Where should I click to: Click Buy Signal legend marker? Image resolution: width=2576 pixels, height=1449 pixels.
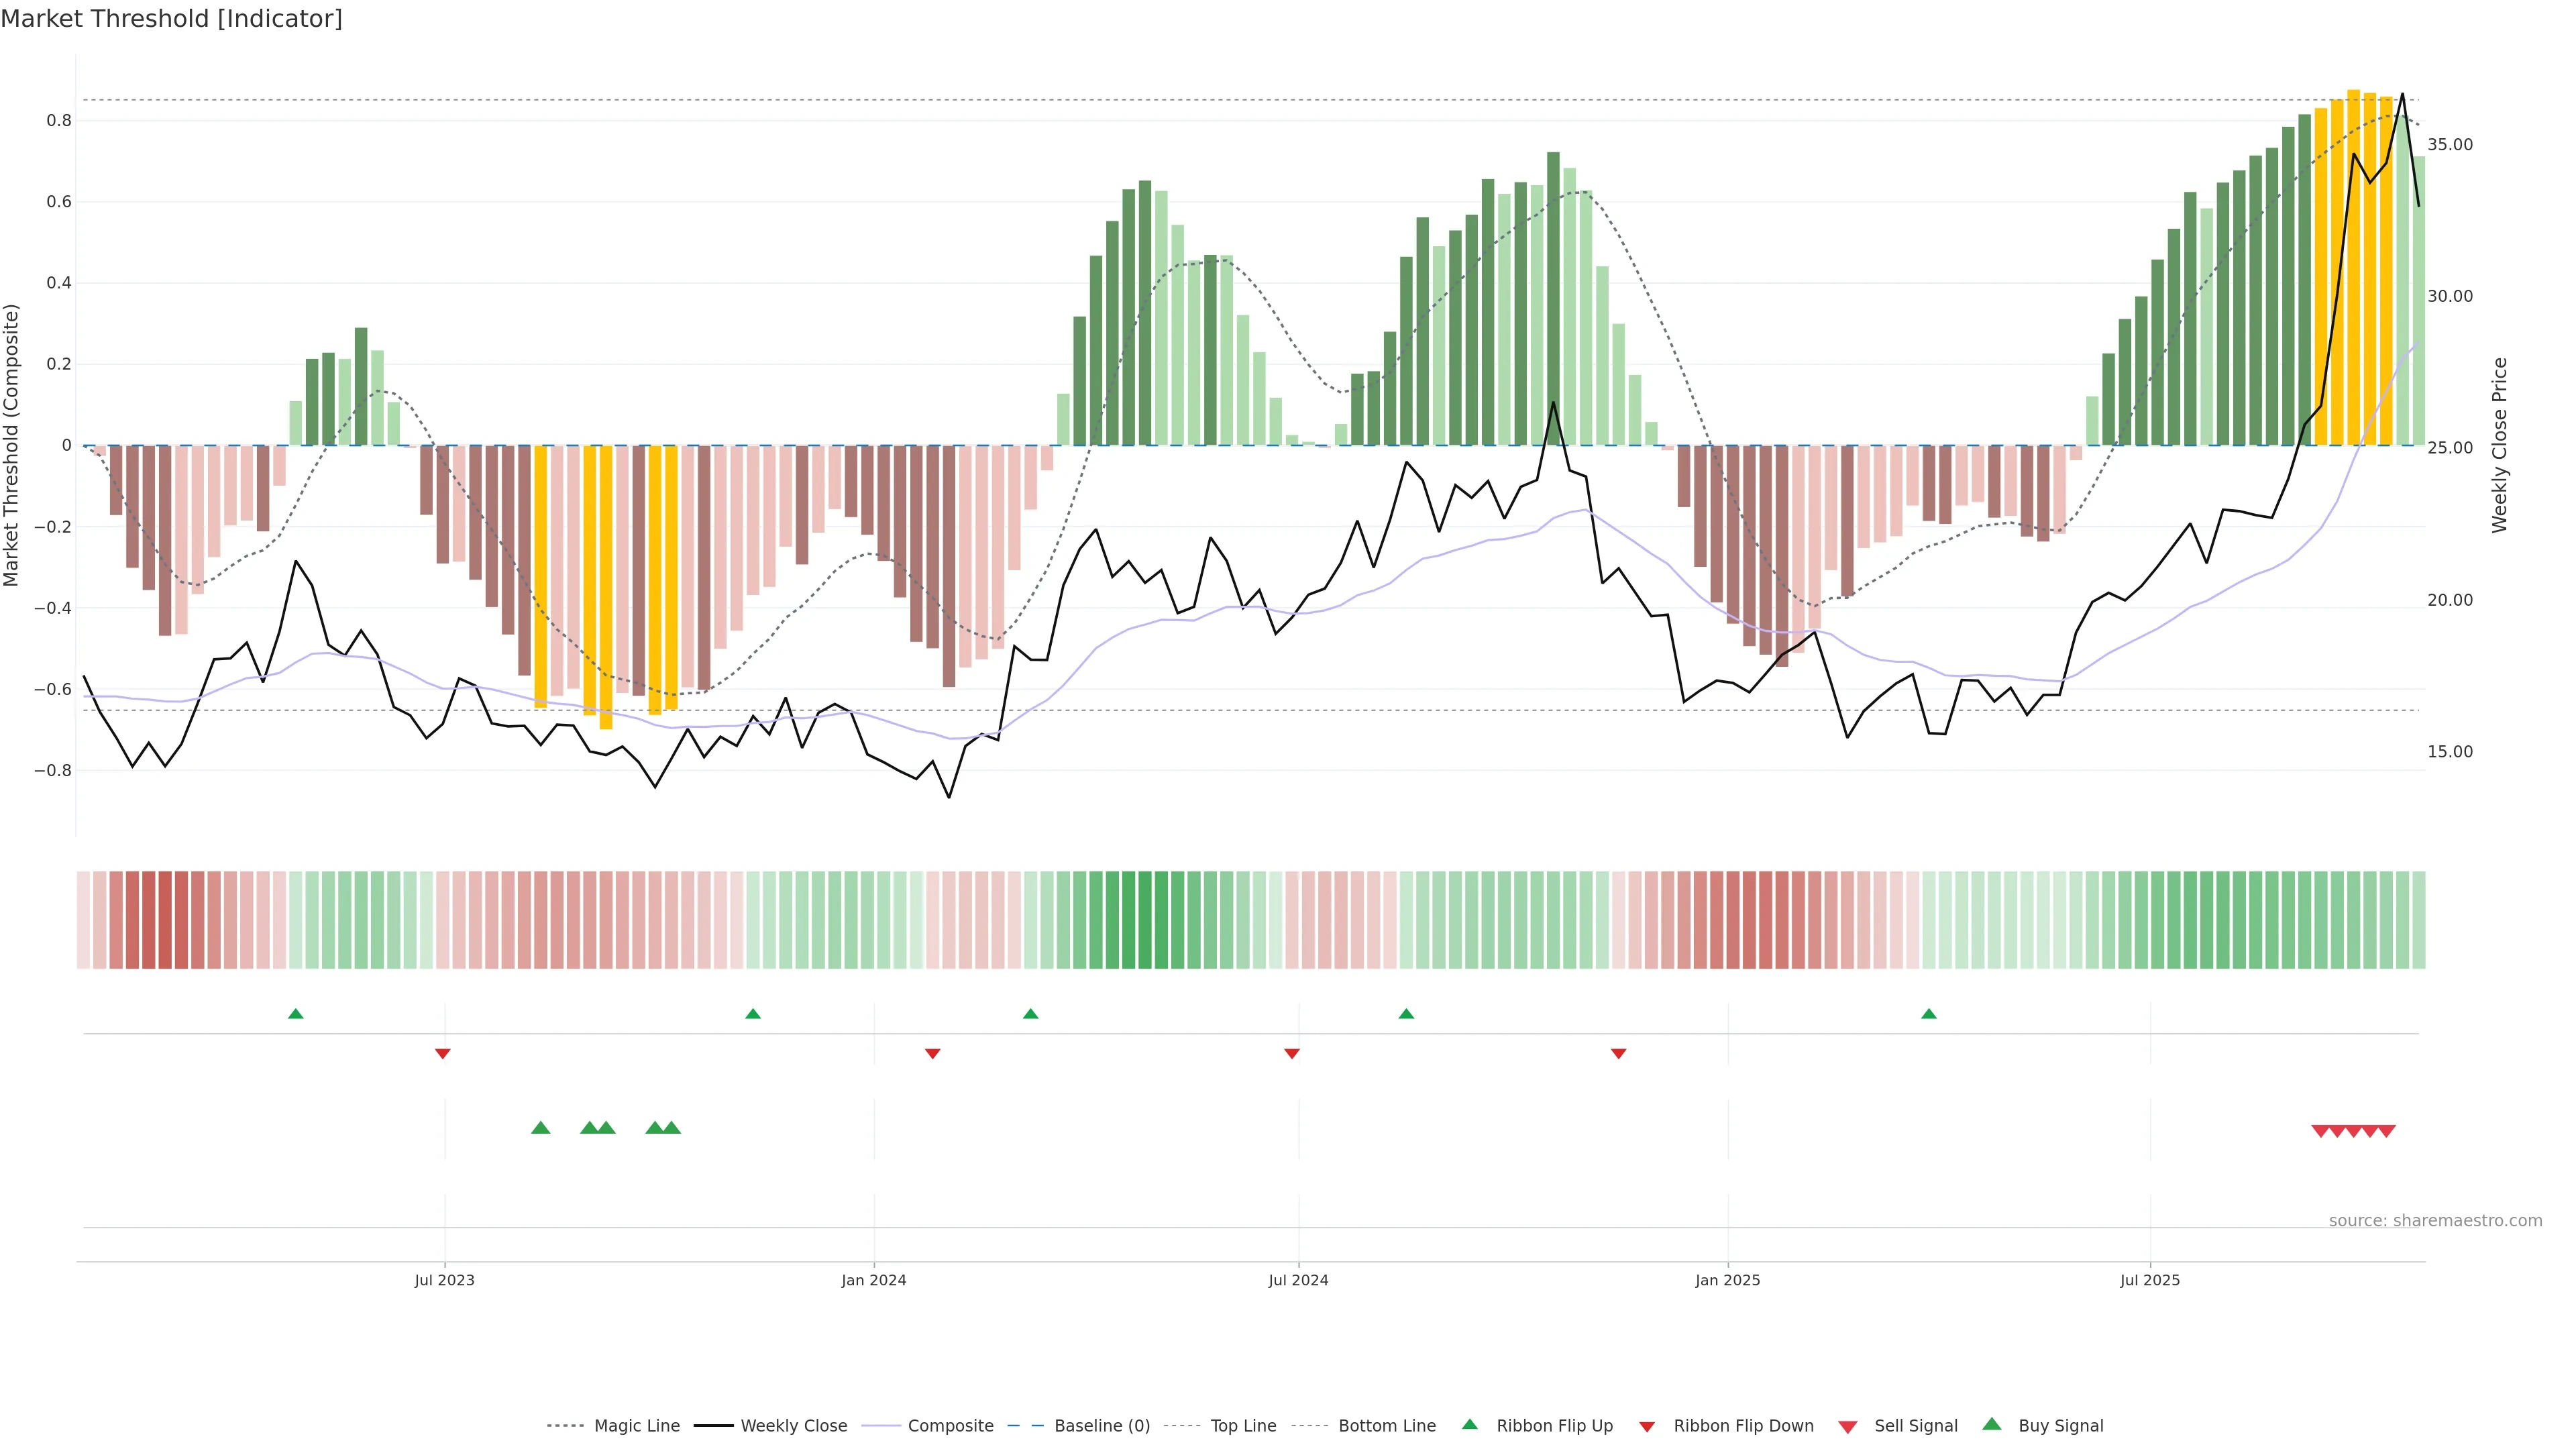(x=1992, y=1424)
